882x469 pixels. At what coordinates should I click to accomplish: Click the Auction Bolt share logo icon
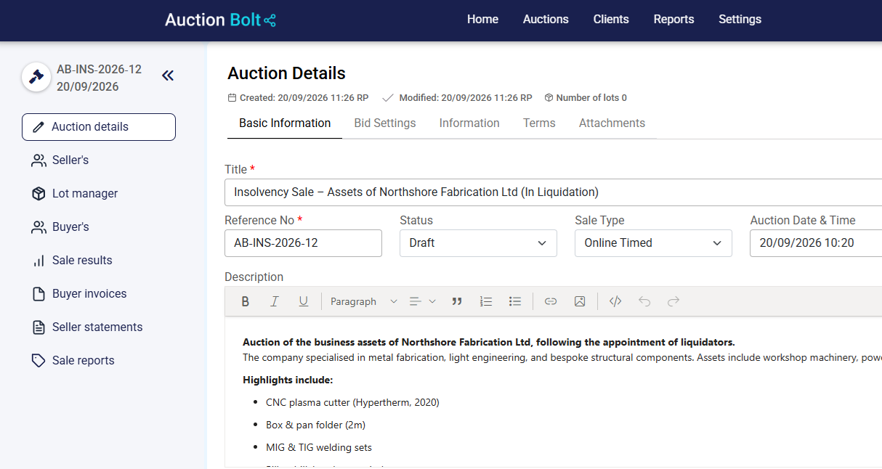(x=270, y=20)
